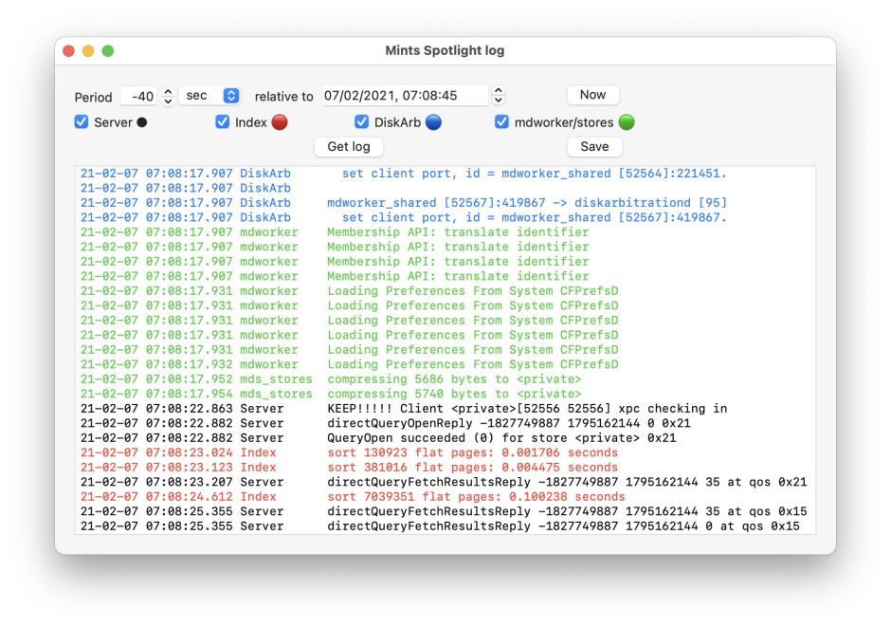Click into the Period value field
Screen dimensions: 891x627
tap(139, 97)
